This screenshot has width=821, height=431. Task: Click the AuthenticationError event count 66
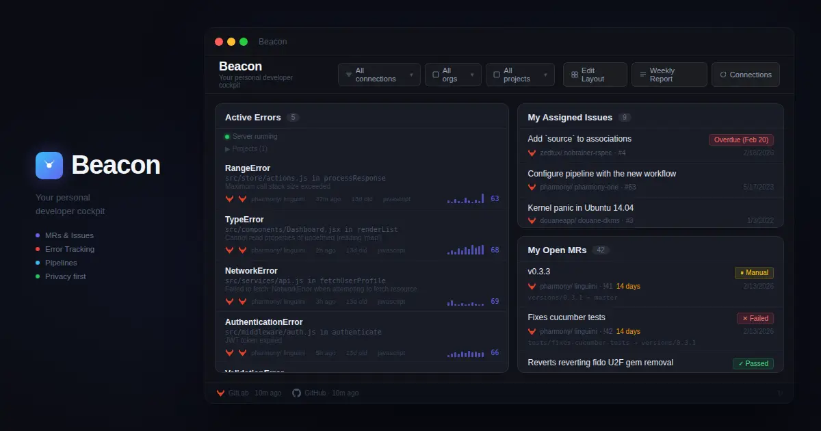[495, 353]
